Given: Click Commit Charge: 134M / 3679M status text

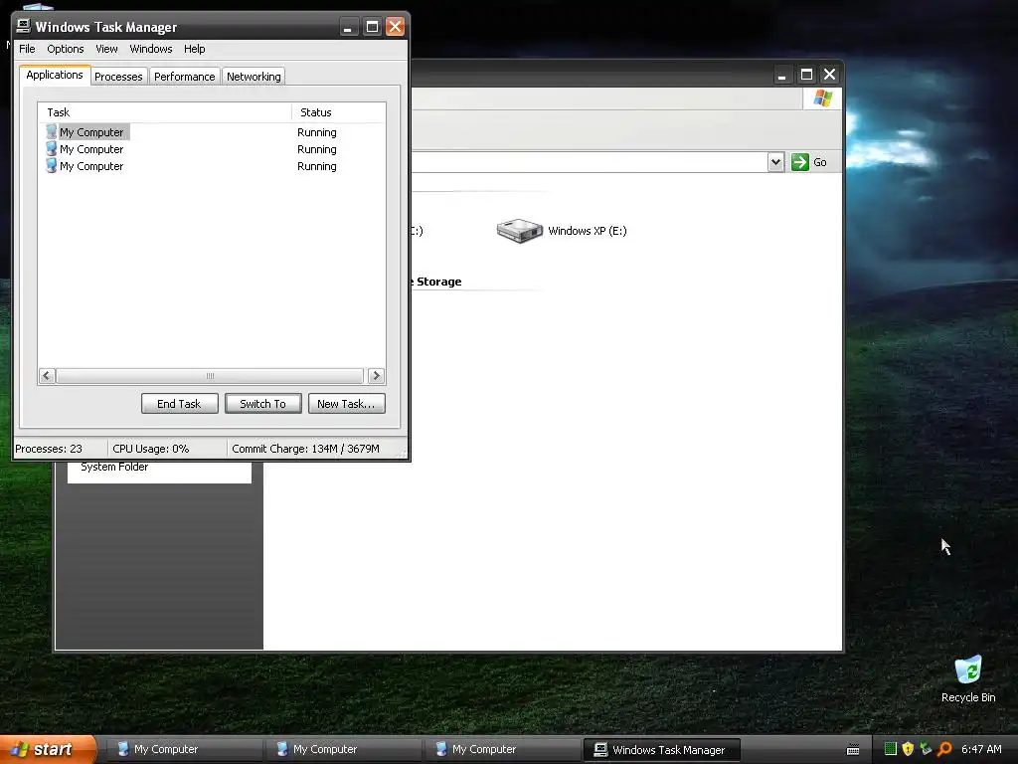Looking at the screenshot, I should [305, 449].
